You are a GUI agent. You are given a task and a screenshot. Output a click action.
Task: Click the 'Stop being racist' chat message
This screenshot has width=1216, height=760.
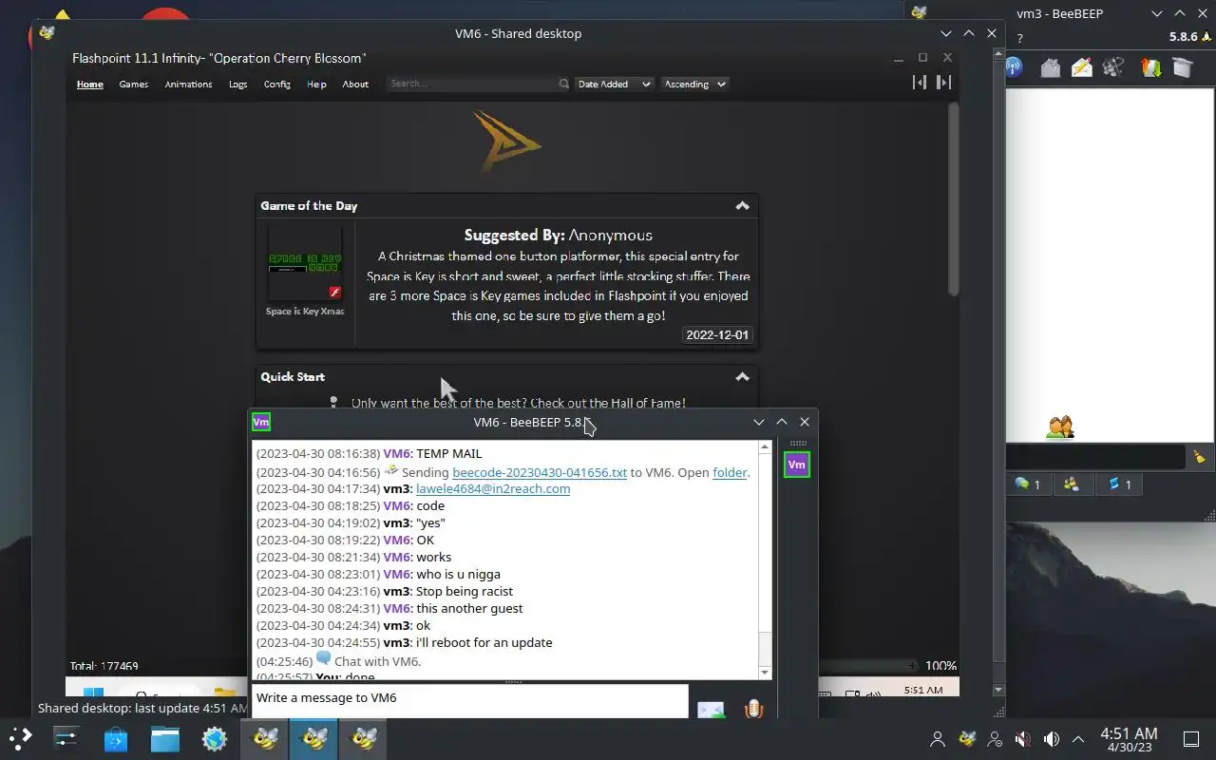pos(465,591)
